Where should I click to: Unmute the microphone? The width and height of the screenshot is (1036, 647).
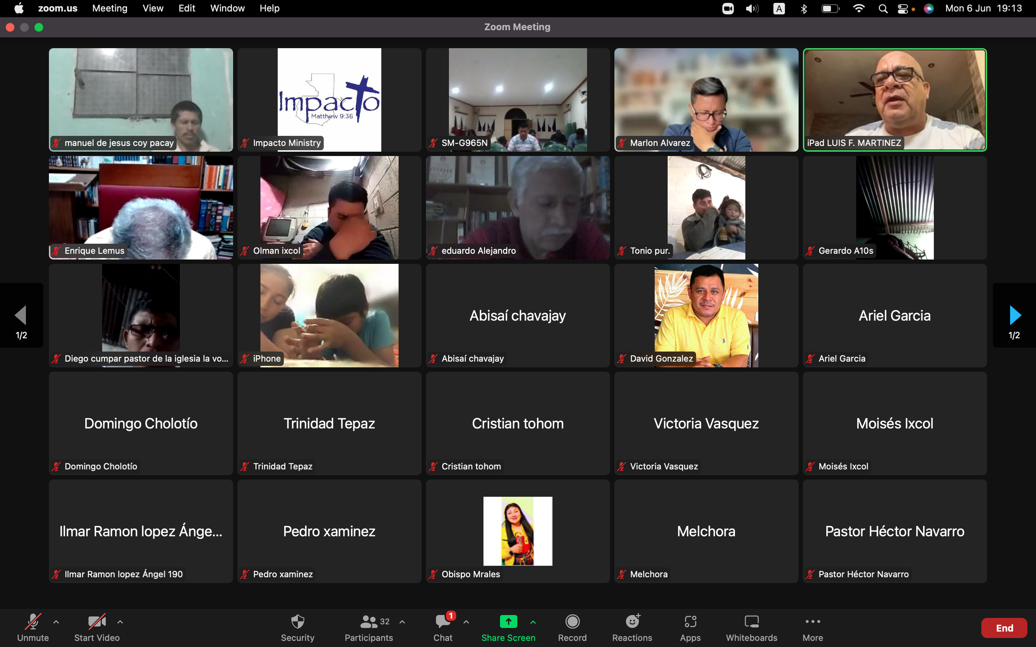(x=33, y=622)
